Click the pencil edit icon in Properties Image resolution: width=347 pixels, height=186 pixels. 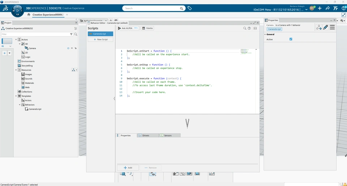(326, 27)
